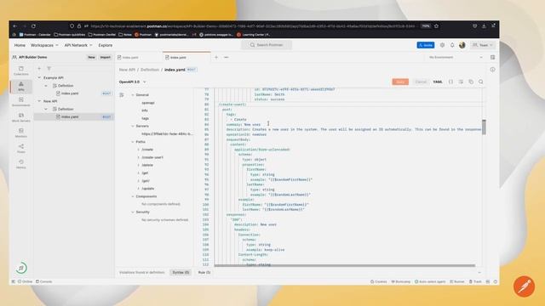Open Flows in the left sidebar
Screen dimensions: 545x306
tap(20, 148)
